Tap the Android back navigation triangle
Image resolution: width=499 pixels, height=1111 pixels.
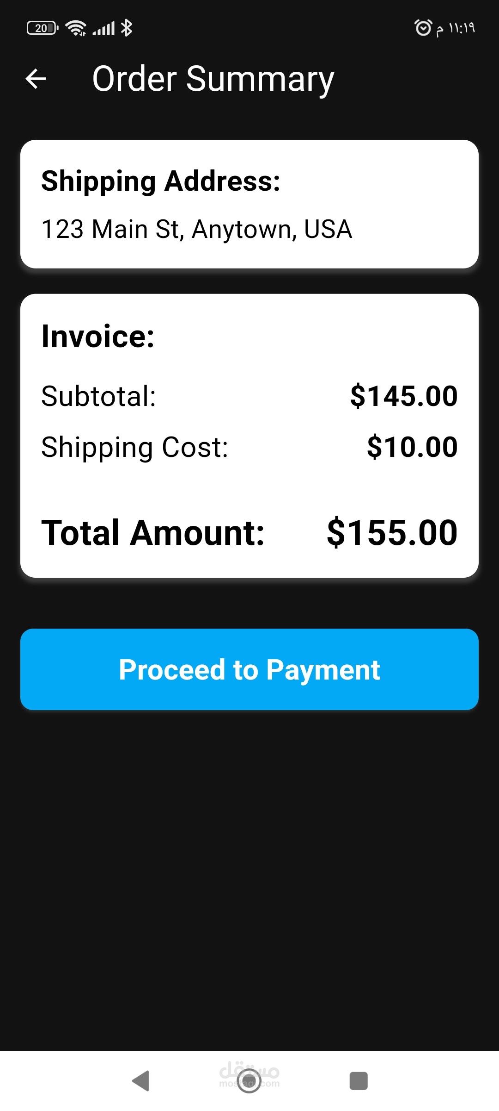(x=140, y=1081)
